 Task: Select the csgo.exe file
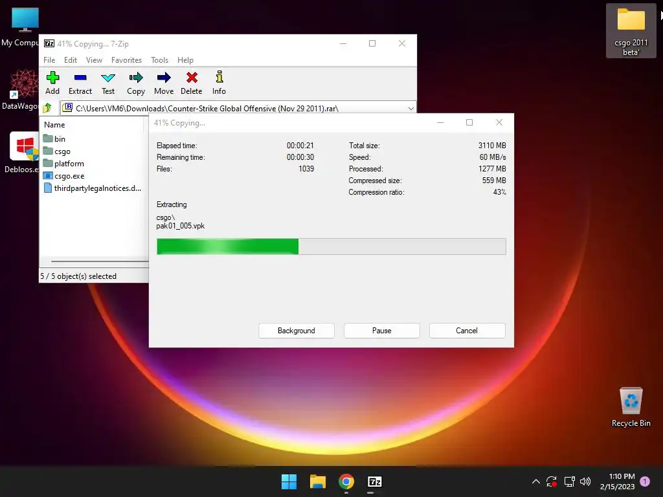63,175
